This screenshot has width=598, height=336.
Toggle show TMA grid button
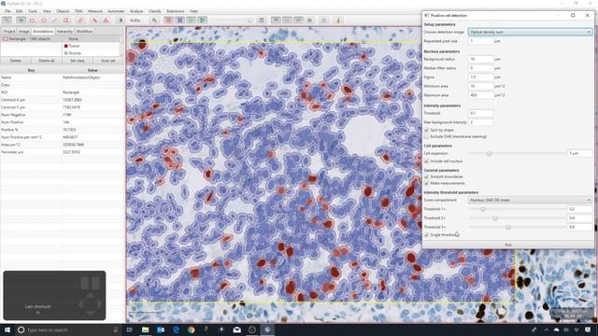179,21
